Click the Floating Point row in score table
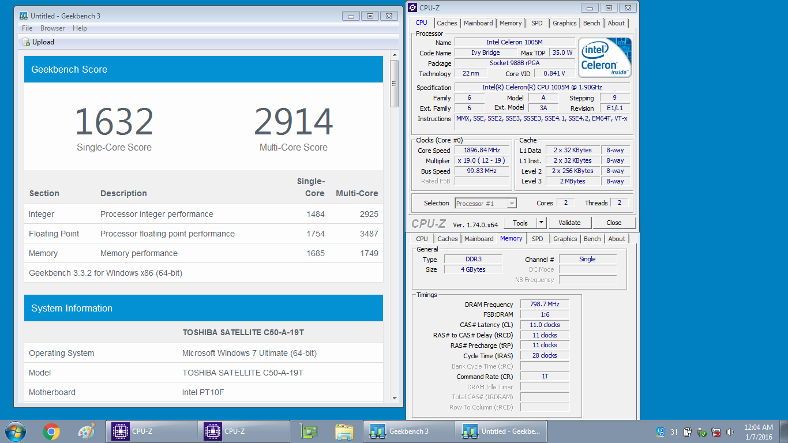 [x=204, y=234]
